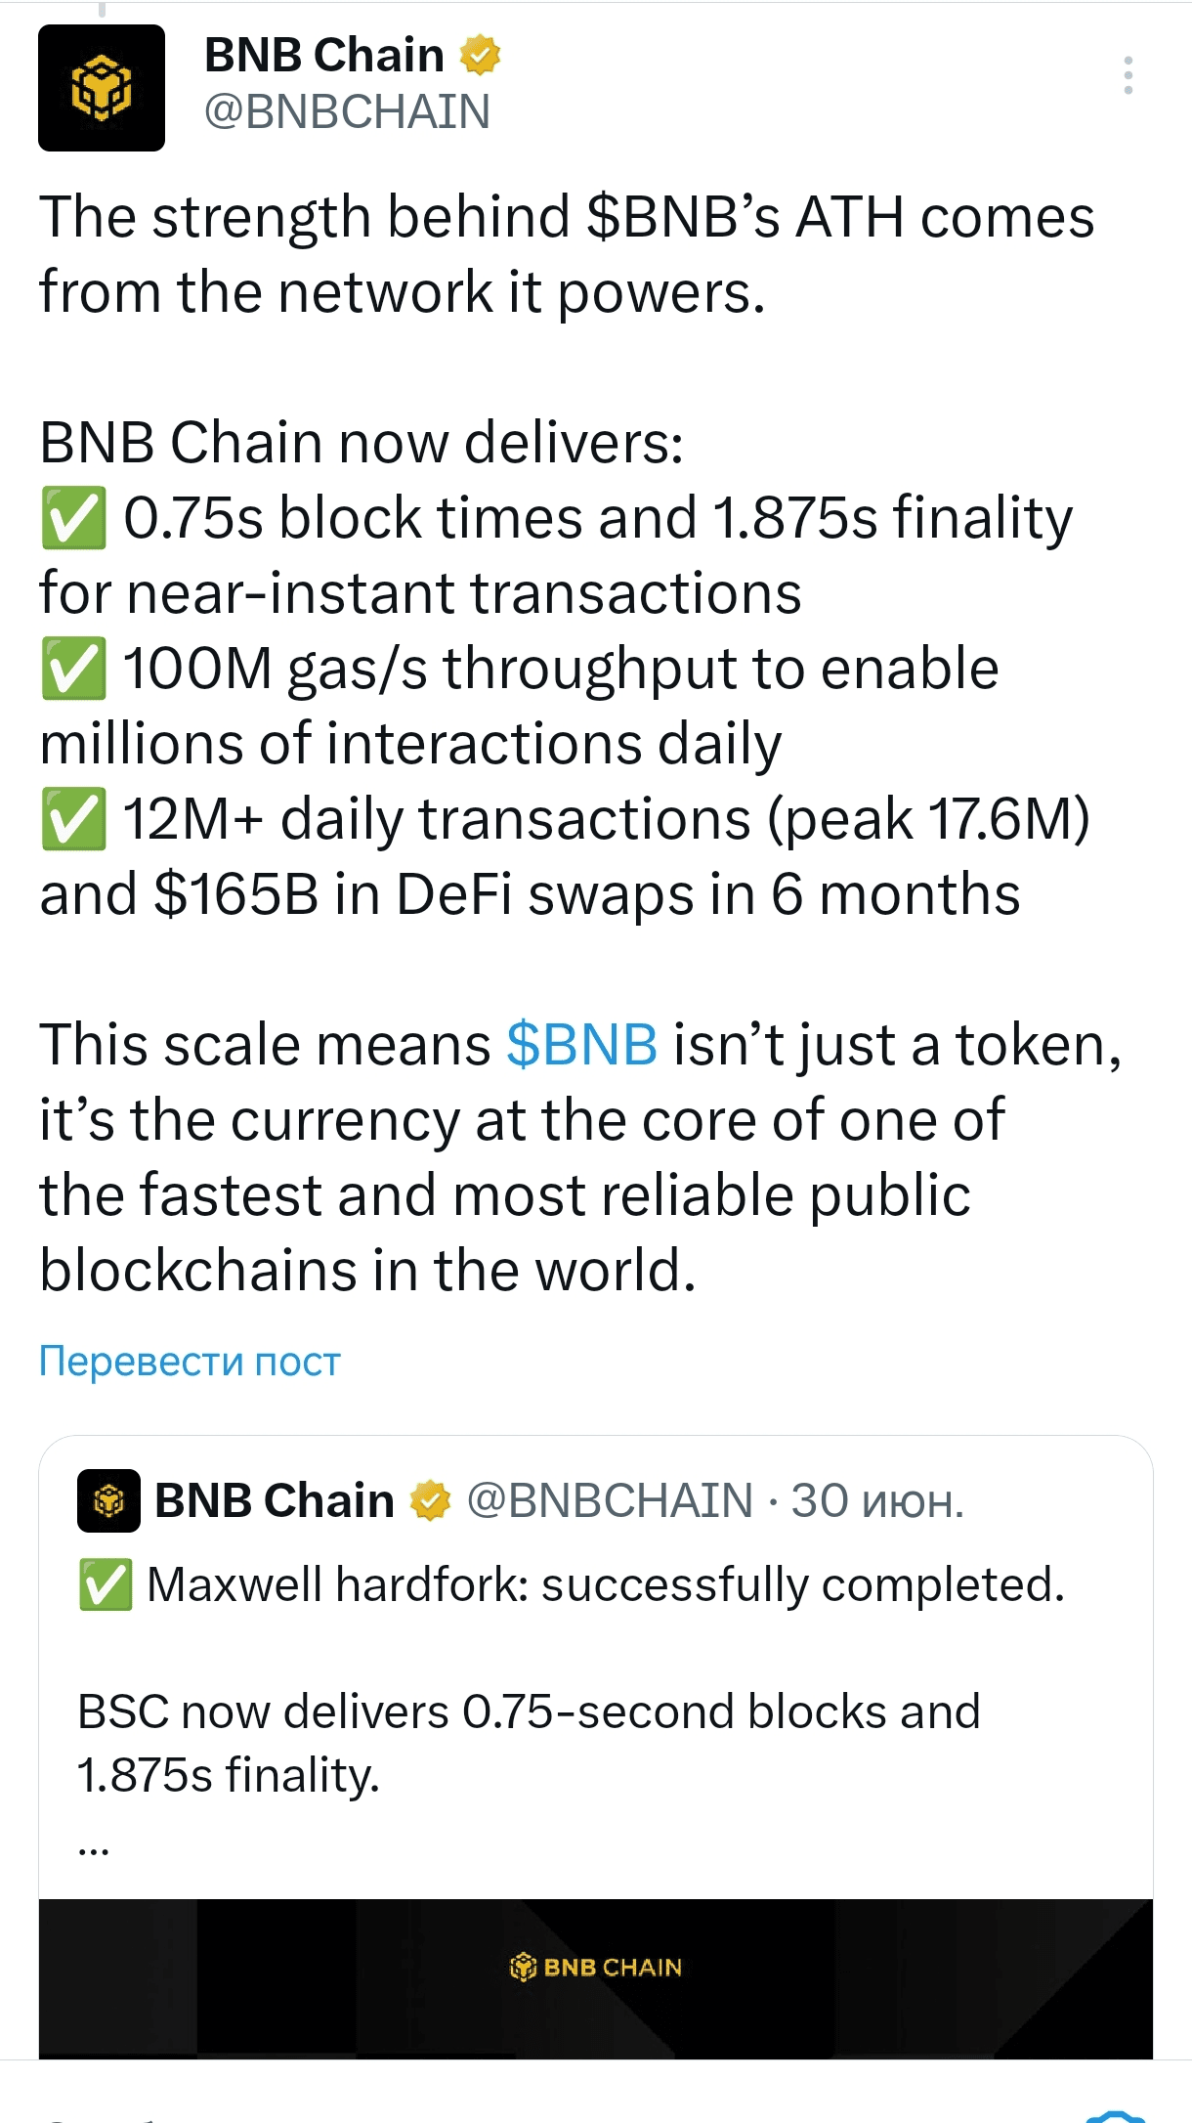Image resolution: width=1192 pixels, height=2123 pixels.
Task: Open the BNB Chain profile avatar
Action: click(102, 88)
